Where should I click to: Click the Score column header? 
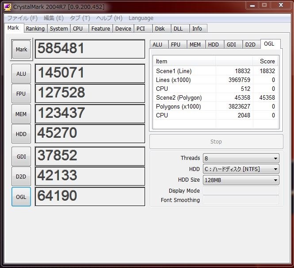265,61
